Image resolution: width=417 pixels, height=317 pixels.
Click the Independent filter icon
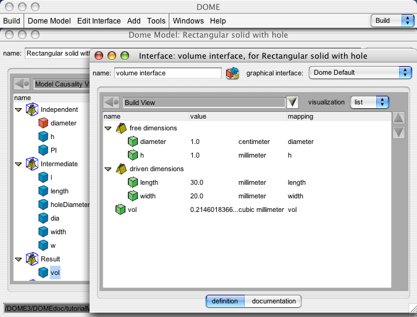coord(32,109)
